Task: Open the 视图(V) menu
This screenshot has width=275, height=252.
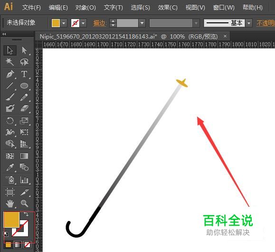Action: 195,8
